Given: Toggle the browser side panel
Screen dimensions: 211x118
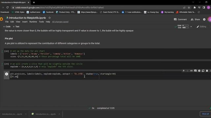Looking at the screenshot, I should (204, 8).
